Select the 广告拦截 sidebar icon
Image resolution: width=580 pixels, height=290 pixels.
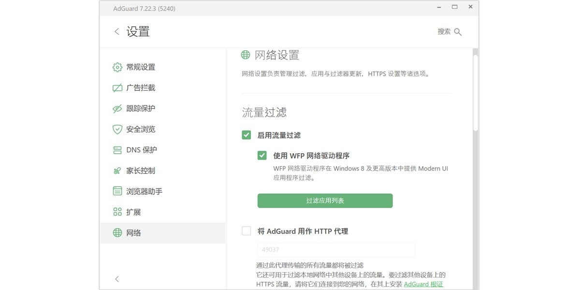coord(117,87)
